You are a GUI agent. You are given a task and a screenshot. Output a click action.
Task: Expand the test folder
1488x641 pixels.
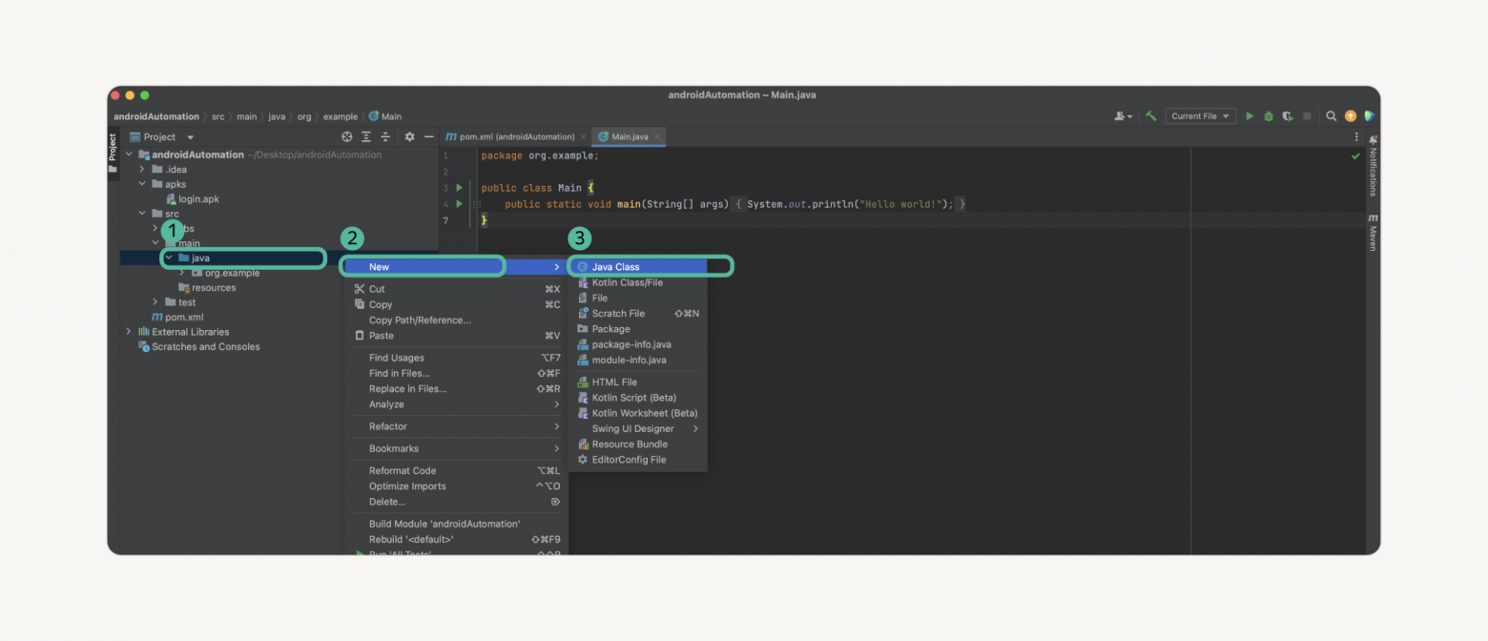[156, 302]
